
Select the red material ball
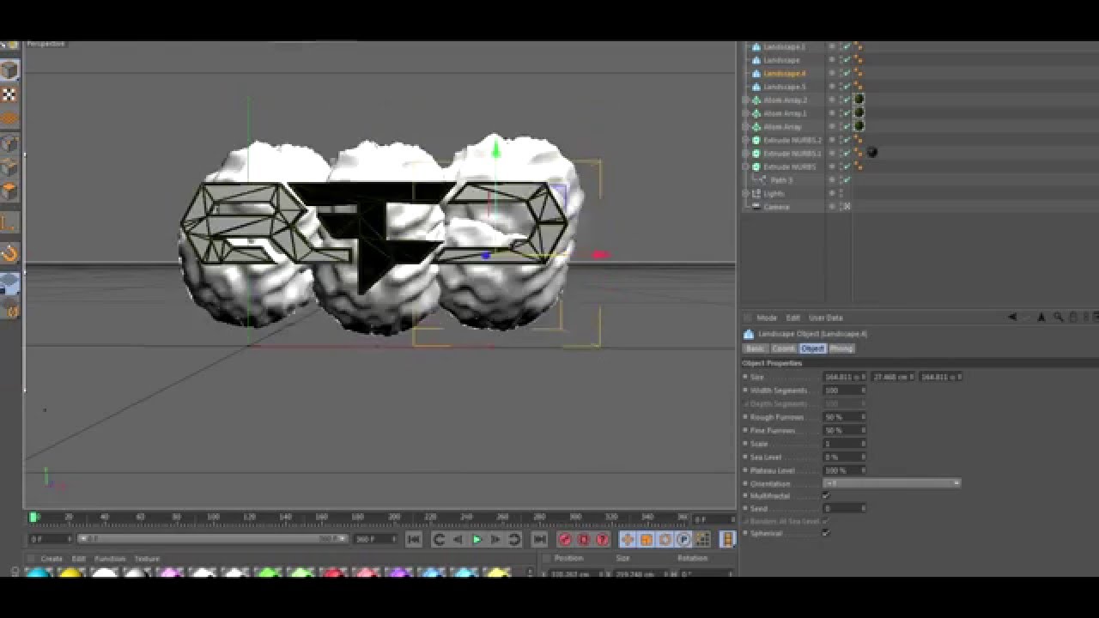[333, 572]
